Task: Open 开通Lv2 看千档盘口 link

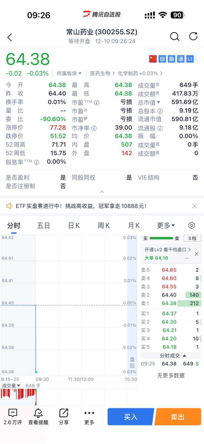Action: (x=168, y=250)
